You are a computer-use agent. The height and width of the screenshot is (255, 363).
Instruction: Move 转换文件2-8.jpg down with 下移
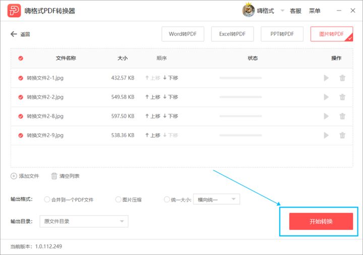[170, 116]
